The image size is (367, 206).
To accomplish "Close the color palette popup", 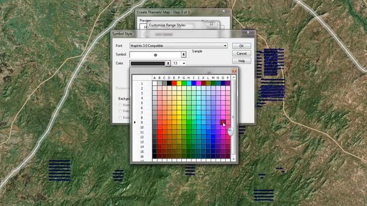I will [234, 71].
